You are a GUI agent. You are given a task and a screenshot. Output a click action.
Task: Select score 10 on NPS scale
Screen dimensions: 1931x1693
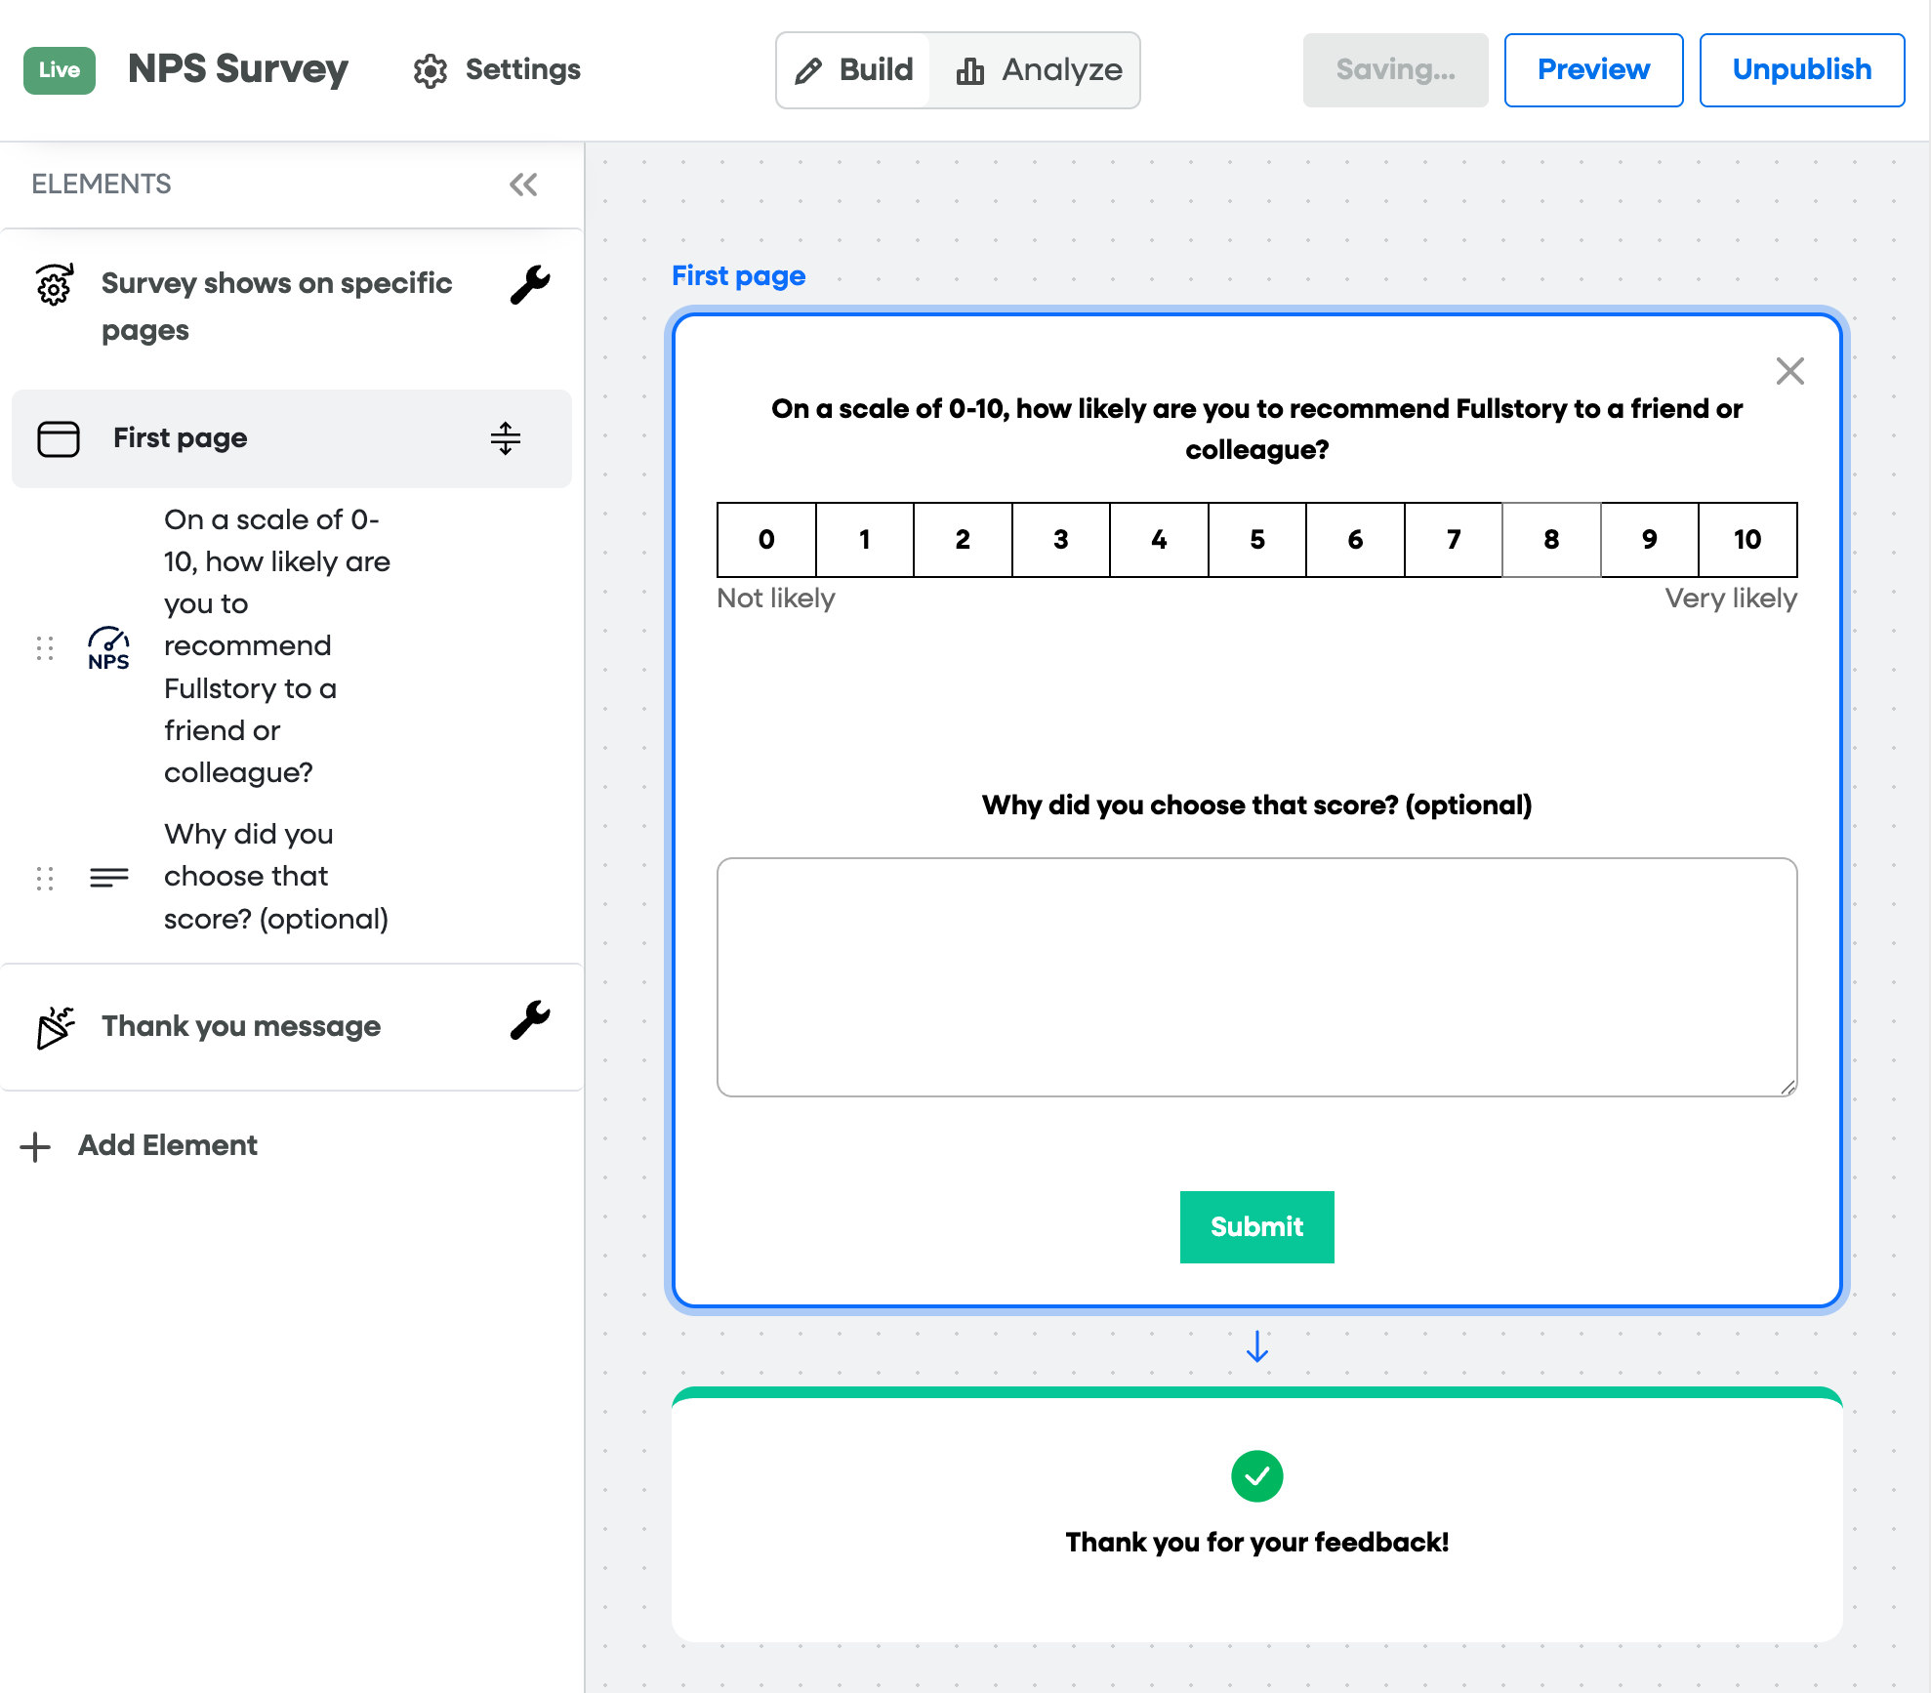1746,540
